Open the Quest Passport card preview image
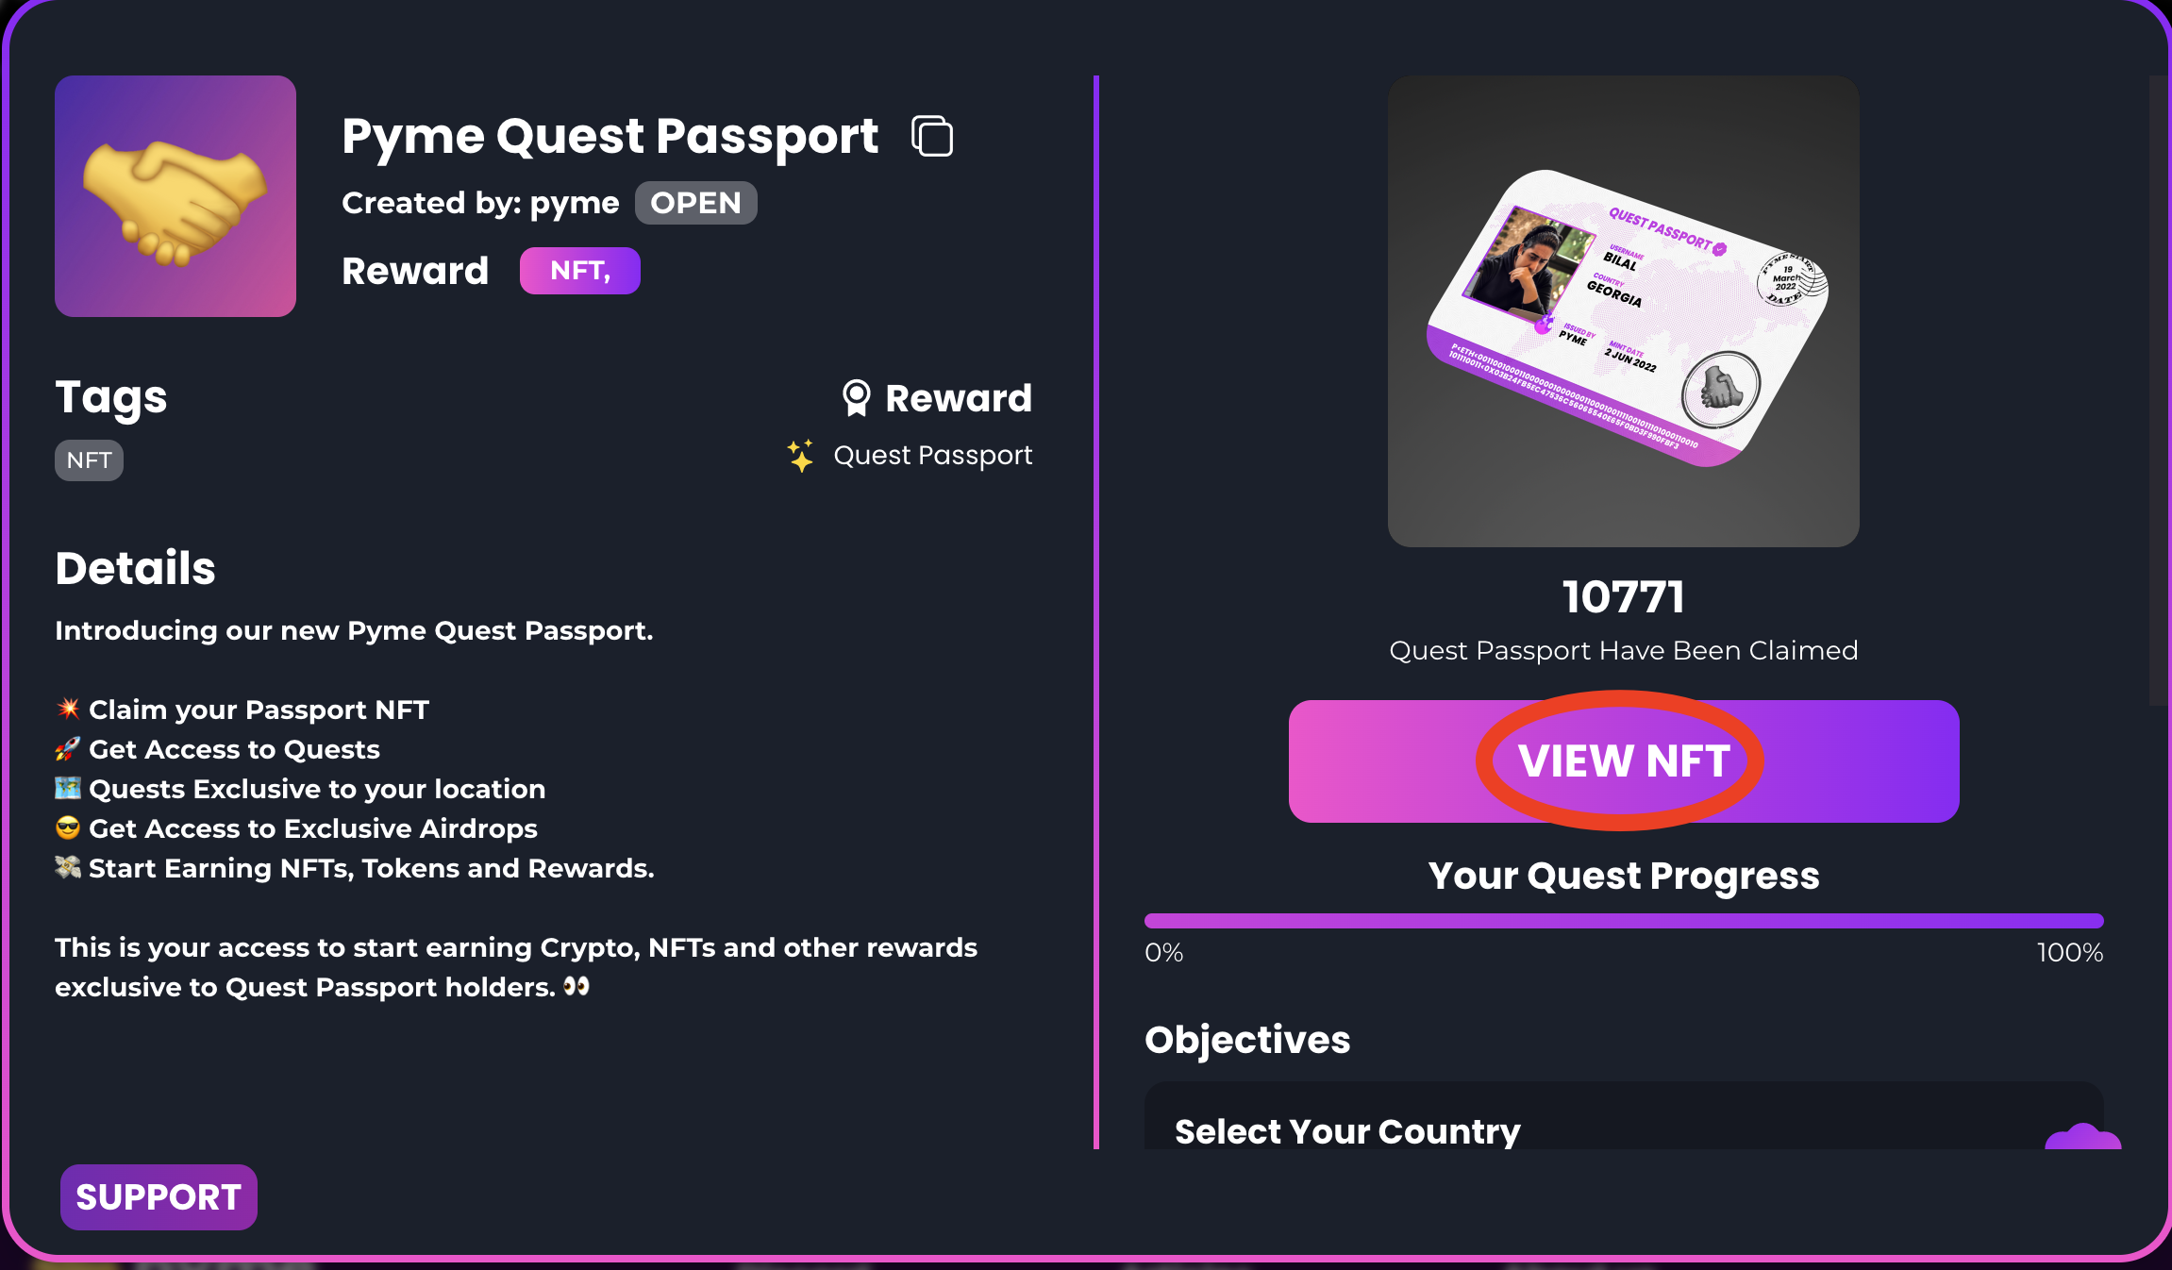The image size is (2172, 1270). 1623,311
